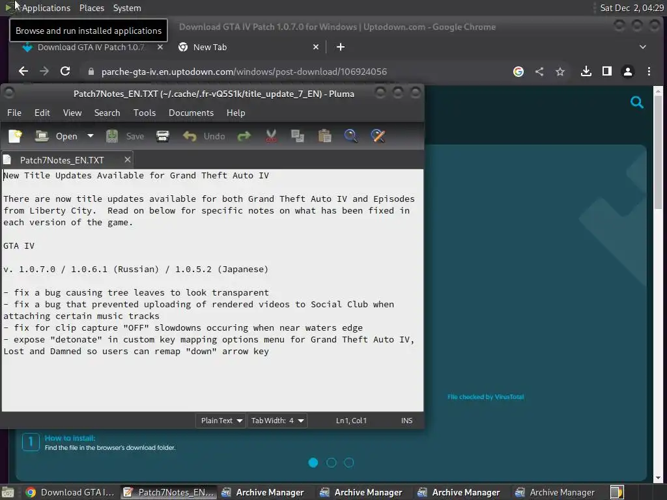Viewport: 667px width, 500px height.
Task: Open the Edit menu in Pluma
Action: point(42,113)
